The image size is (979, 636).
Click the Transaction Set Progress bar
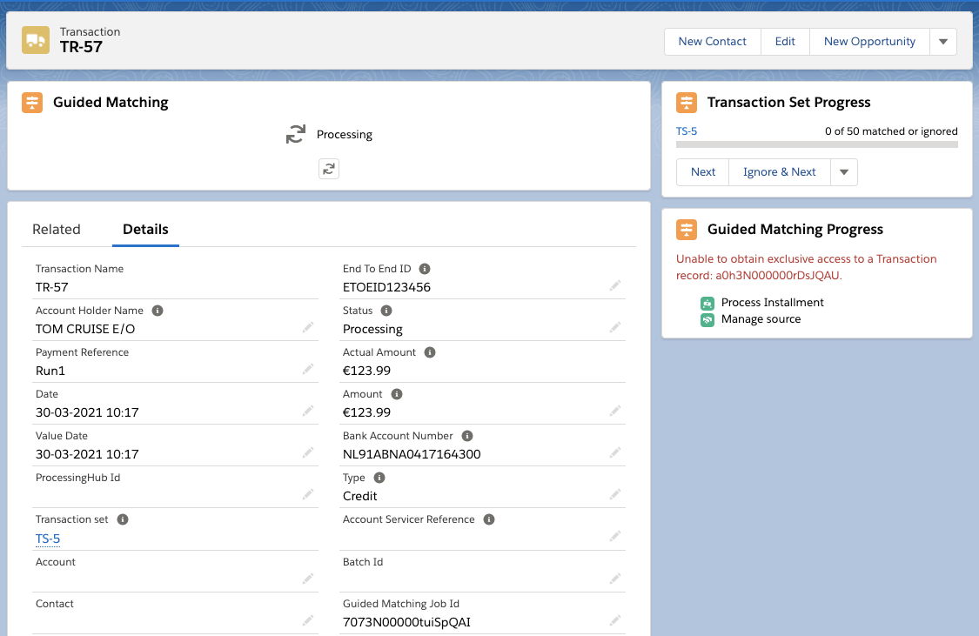(816, 144)
